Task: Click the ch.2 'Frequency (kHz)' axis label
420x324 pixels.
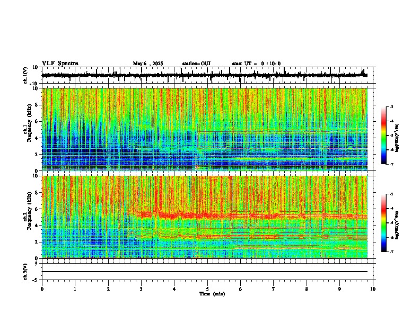Action: tap(29, 211)
